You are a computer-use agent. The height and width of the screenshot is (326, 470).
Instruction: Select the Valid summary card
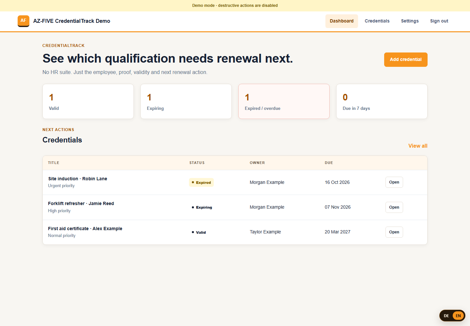[x=88, y=101]
